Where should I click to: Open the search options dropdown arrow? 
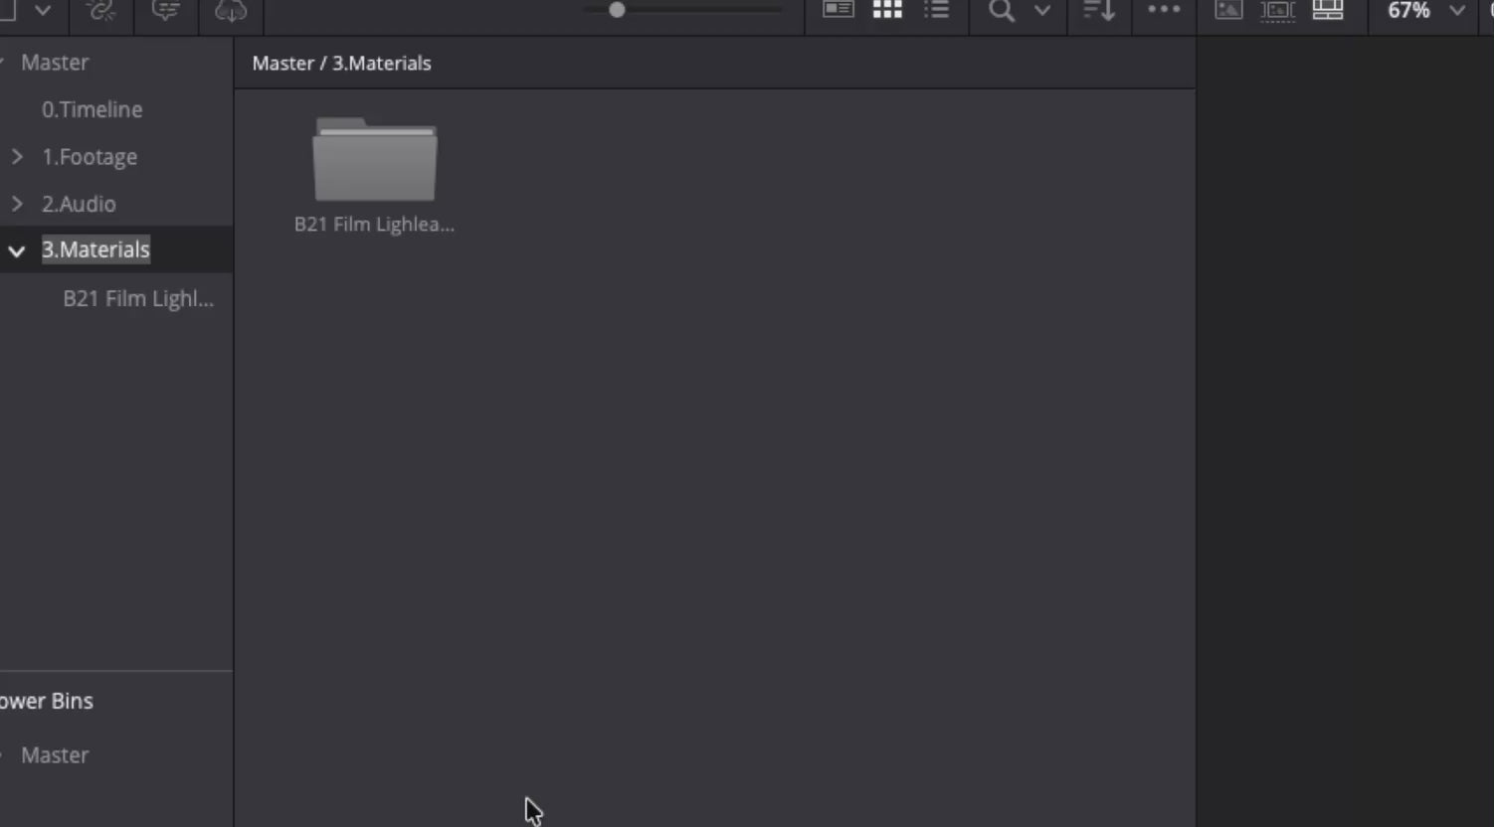tap(1042, 11)
